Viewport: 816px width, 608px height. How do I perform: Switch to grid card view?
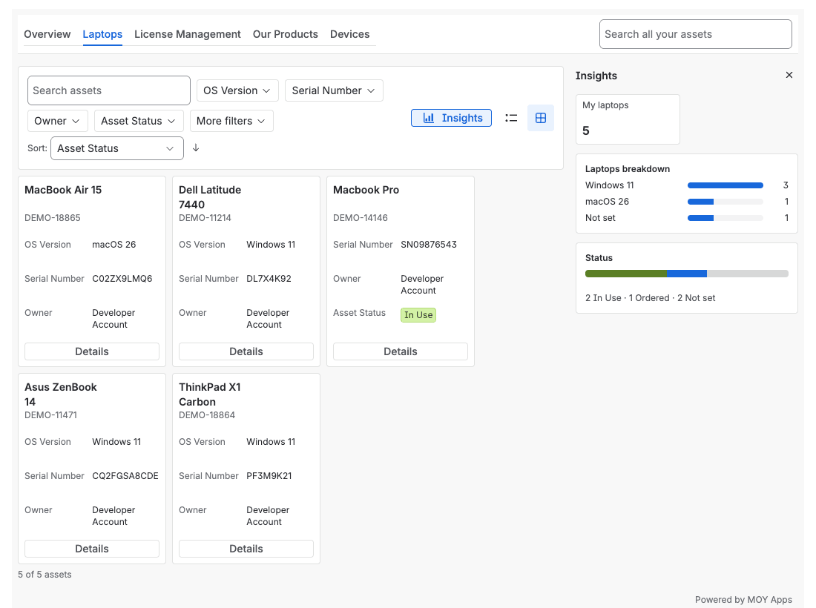tap(541, 118)
